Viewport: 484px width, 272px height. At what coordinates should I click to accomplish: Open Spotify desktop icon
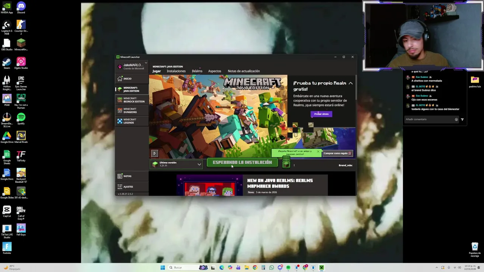coord(21,119)
